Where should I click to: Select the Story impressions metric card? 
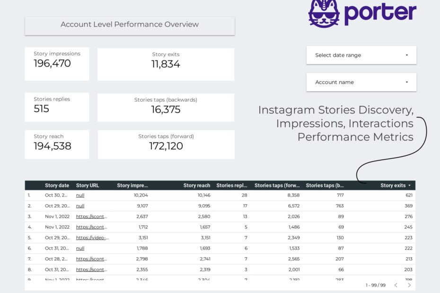point(57,64)
